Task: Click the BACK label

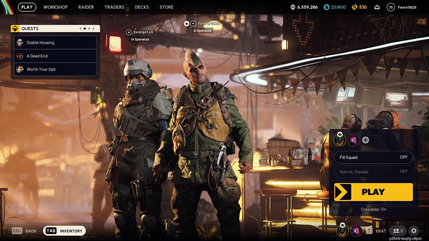Action: click(31, 231)
